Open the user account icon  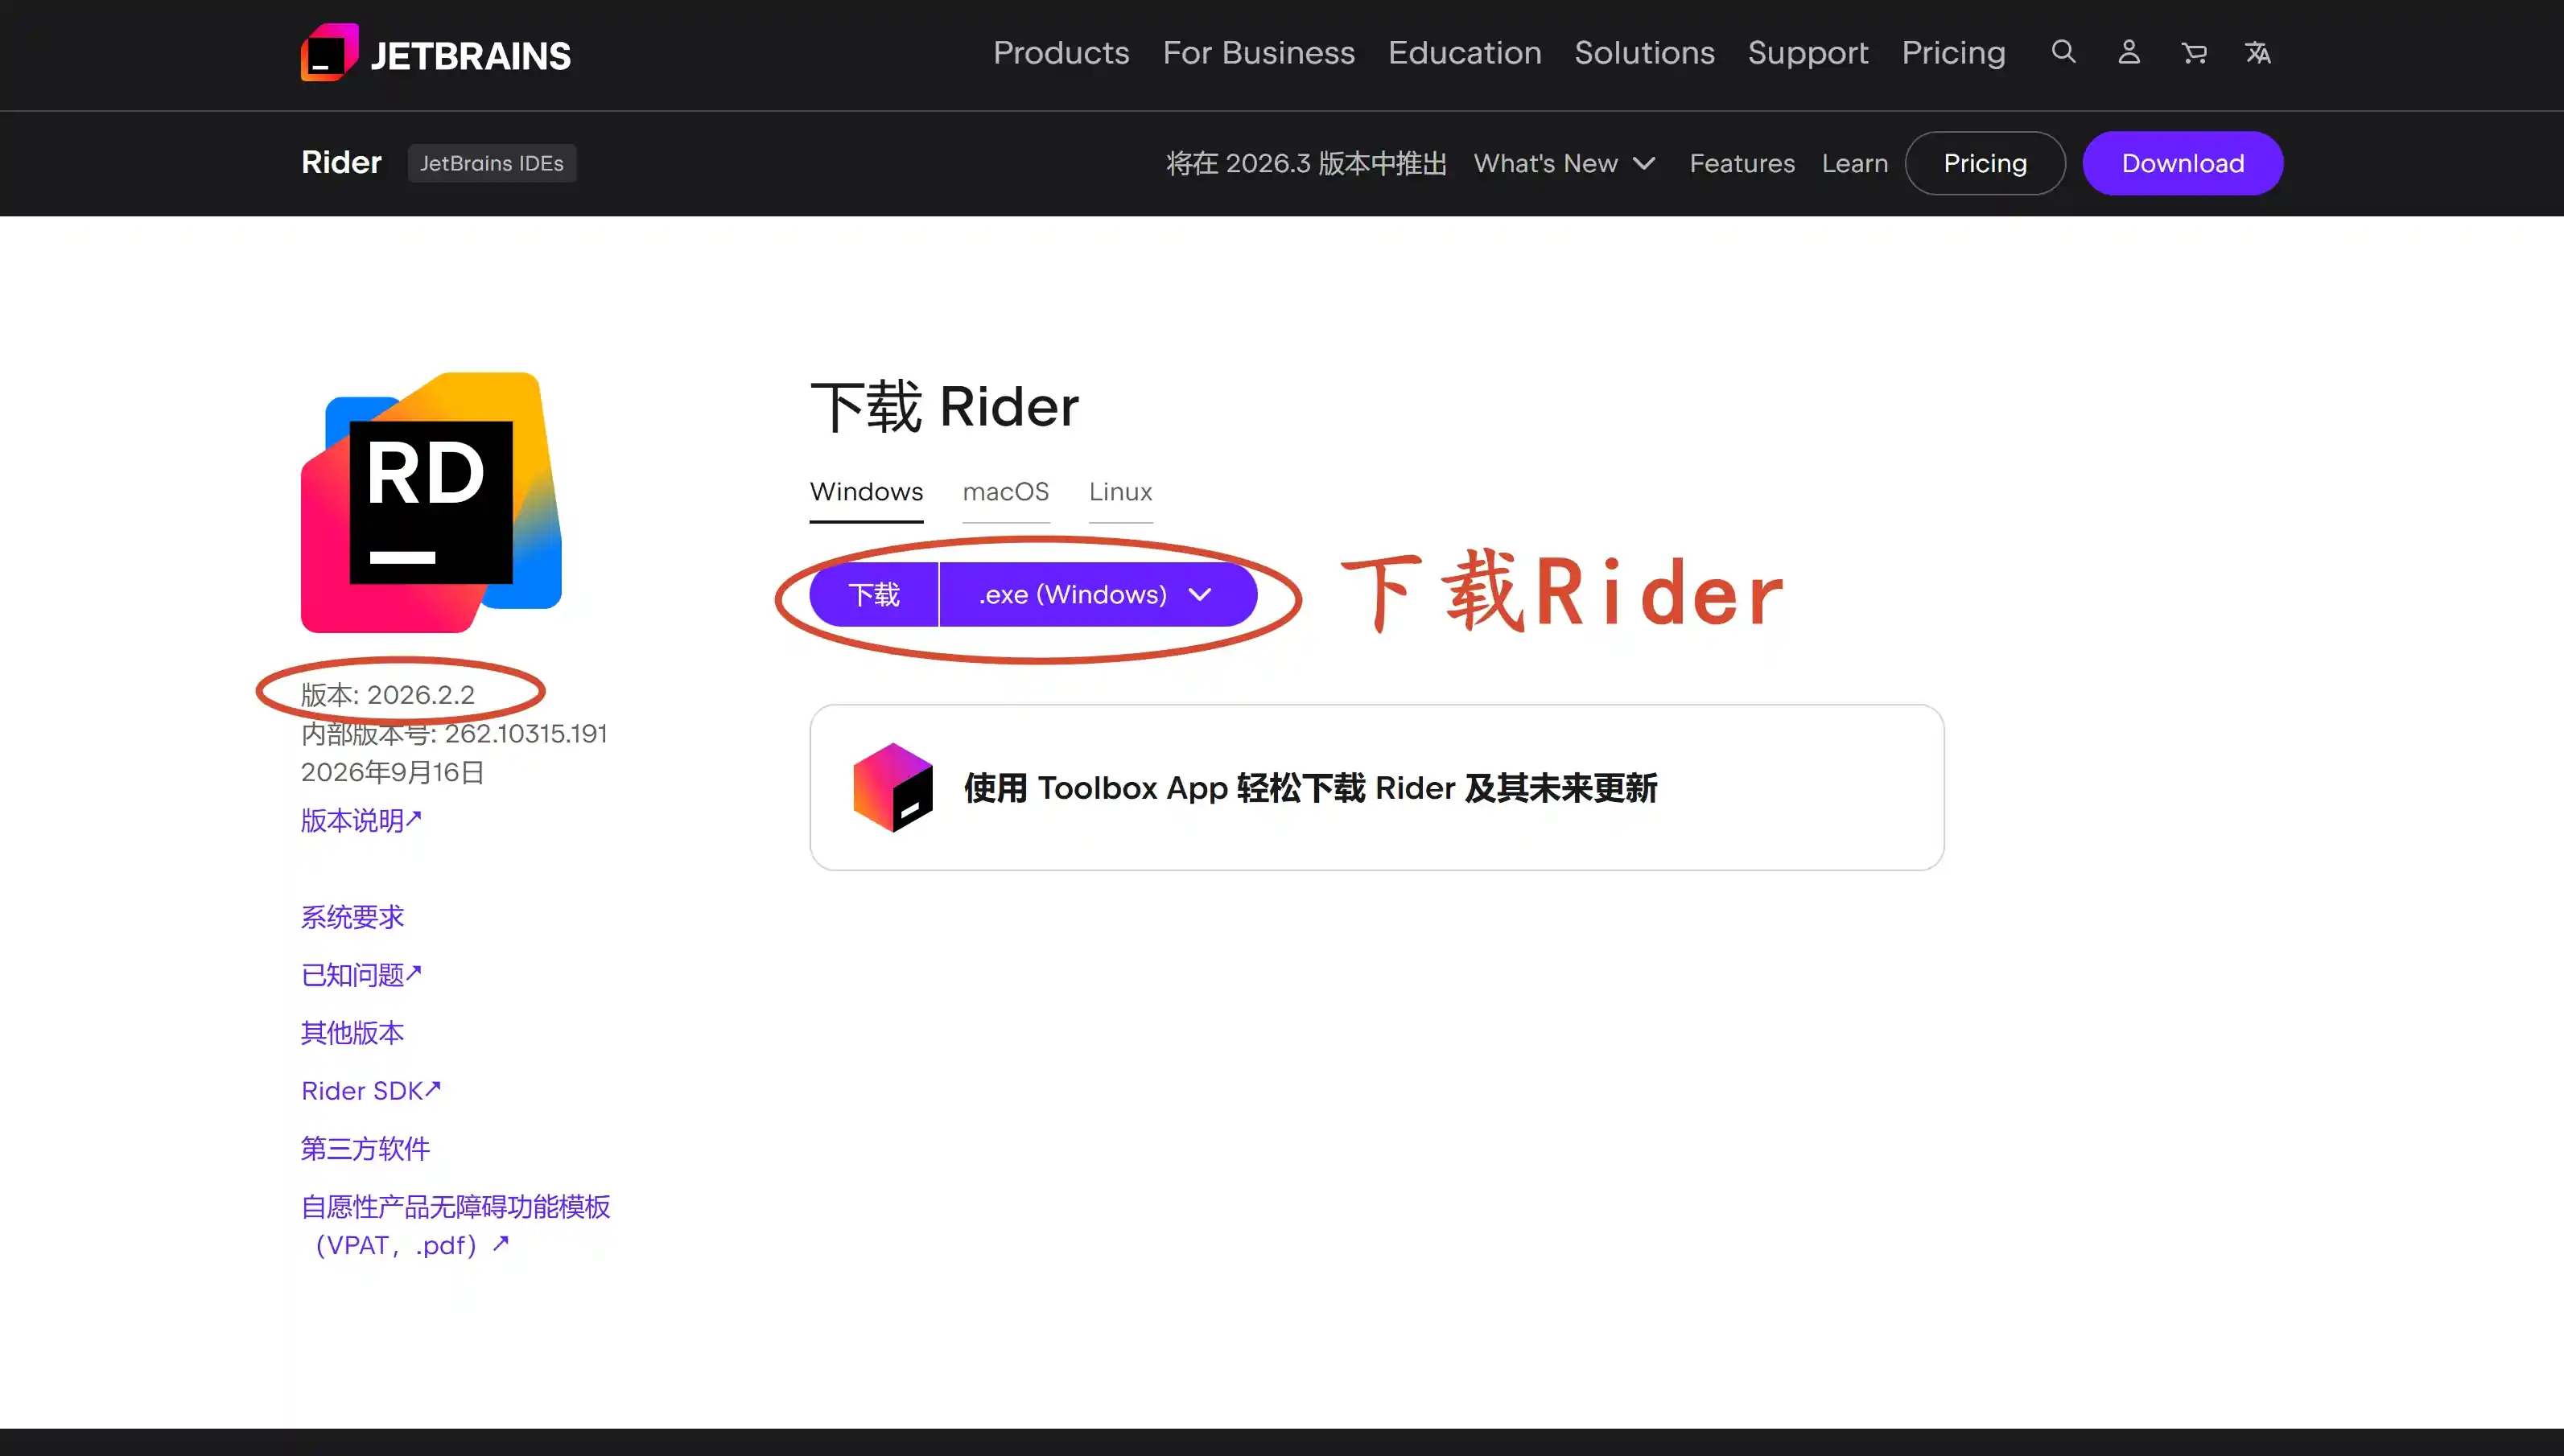click(2129, 52)
